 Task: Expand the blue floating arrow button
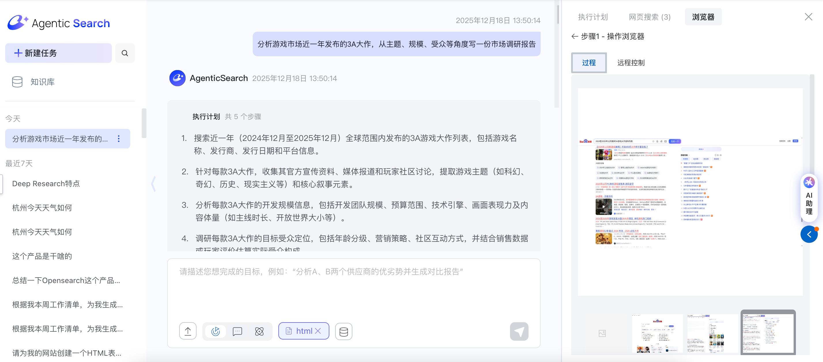click(809, 234)
